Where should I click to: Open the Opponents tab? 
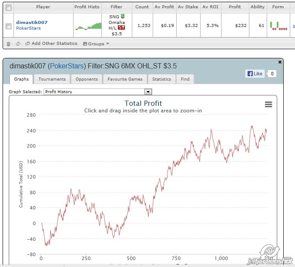(87, 79)
